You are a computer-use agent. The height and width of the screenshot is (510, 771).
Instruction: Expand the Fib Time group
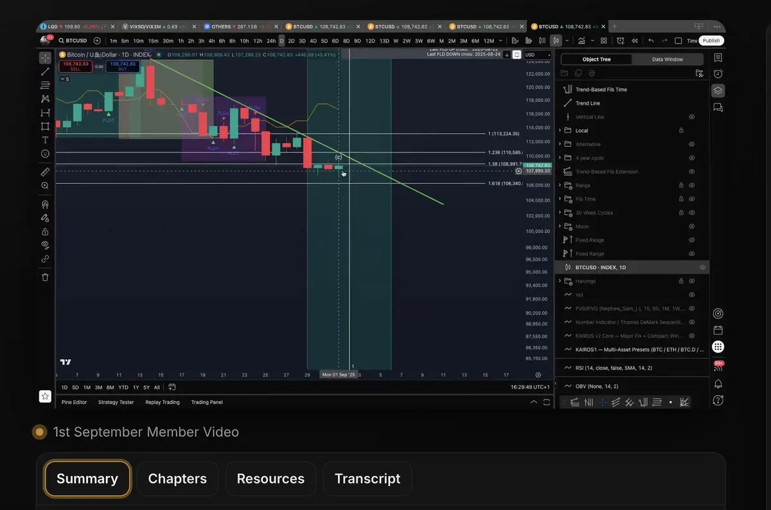560,199
